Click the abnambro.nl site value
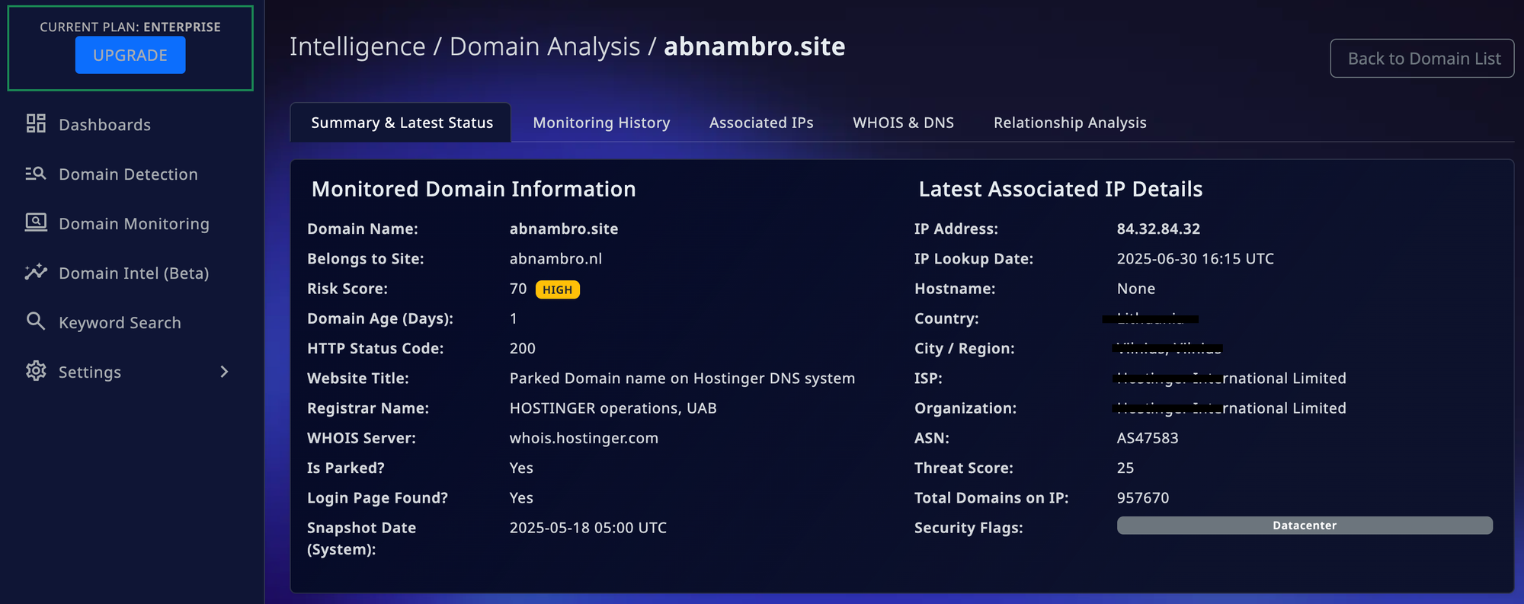The height and width of the screenshot is (604, 1524). 555,259
